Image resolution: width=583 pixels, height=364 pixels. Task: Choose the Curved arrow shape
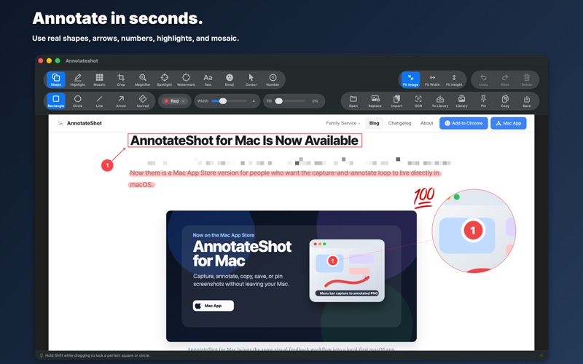pos(142,100)
